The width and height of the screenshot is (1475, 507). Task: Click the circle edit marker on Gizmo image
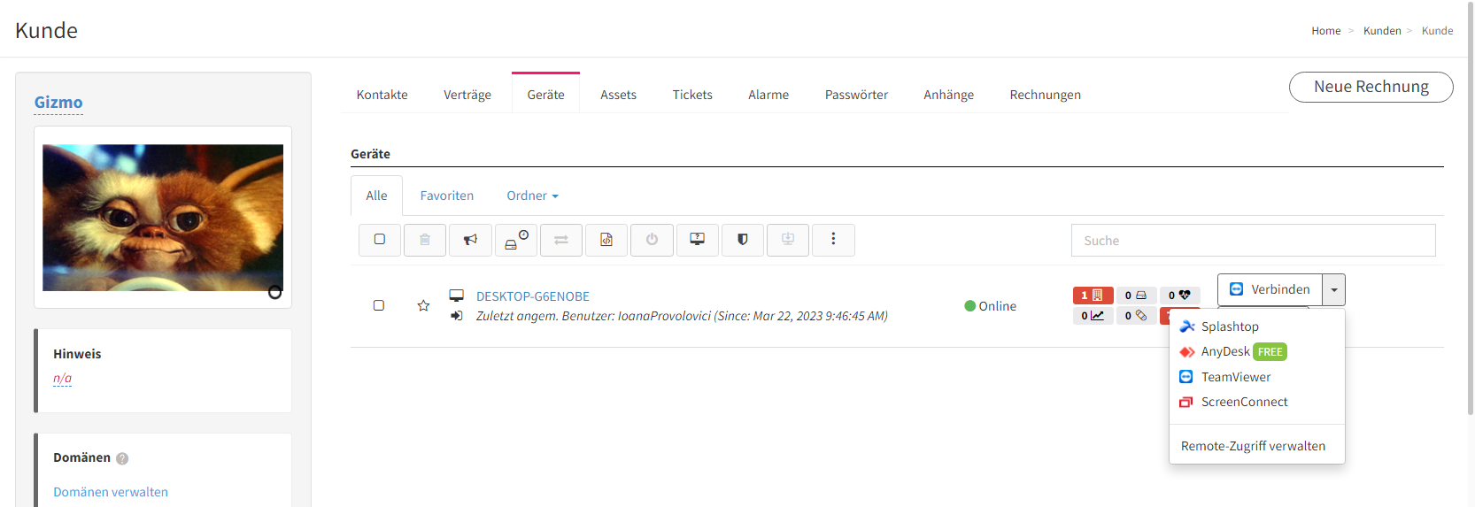tap(275, 292)
